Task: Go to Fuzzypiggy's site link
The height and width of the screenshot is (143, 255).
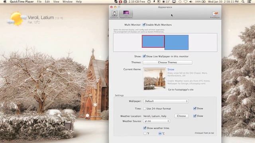Action: [x=180, y=89]
